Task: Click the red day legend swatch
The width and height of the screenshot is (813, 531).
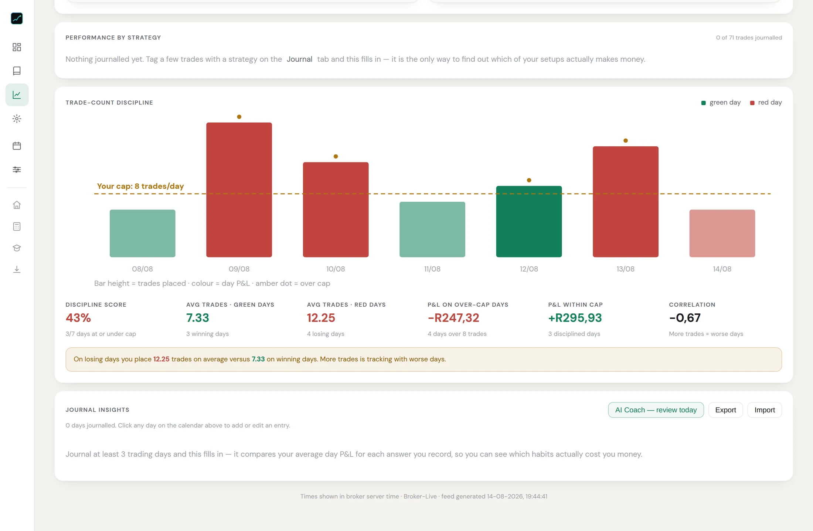Action: [752, 103]
